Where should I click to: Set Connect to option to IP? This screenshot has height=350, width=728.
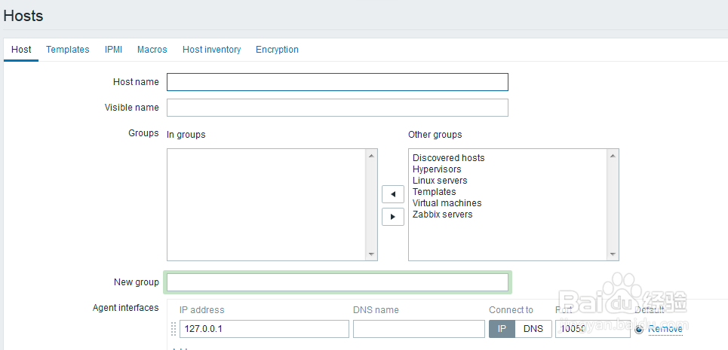click(502, 329)
